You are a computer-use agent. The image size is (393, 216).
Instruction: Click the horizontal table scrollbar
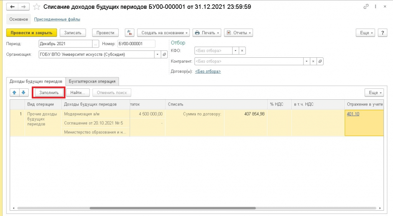click(173, 208)
